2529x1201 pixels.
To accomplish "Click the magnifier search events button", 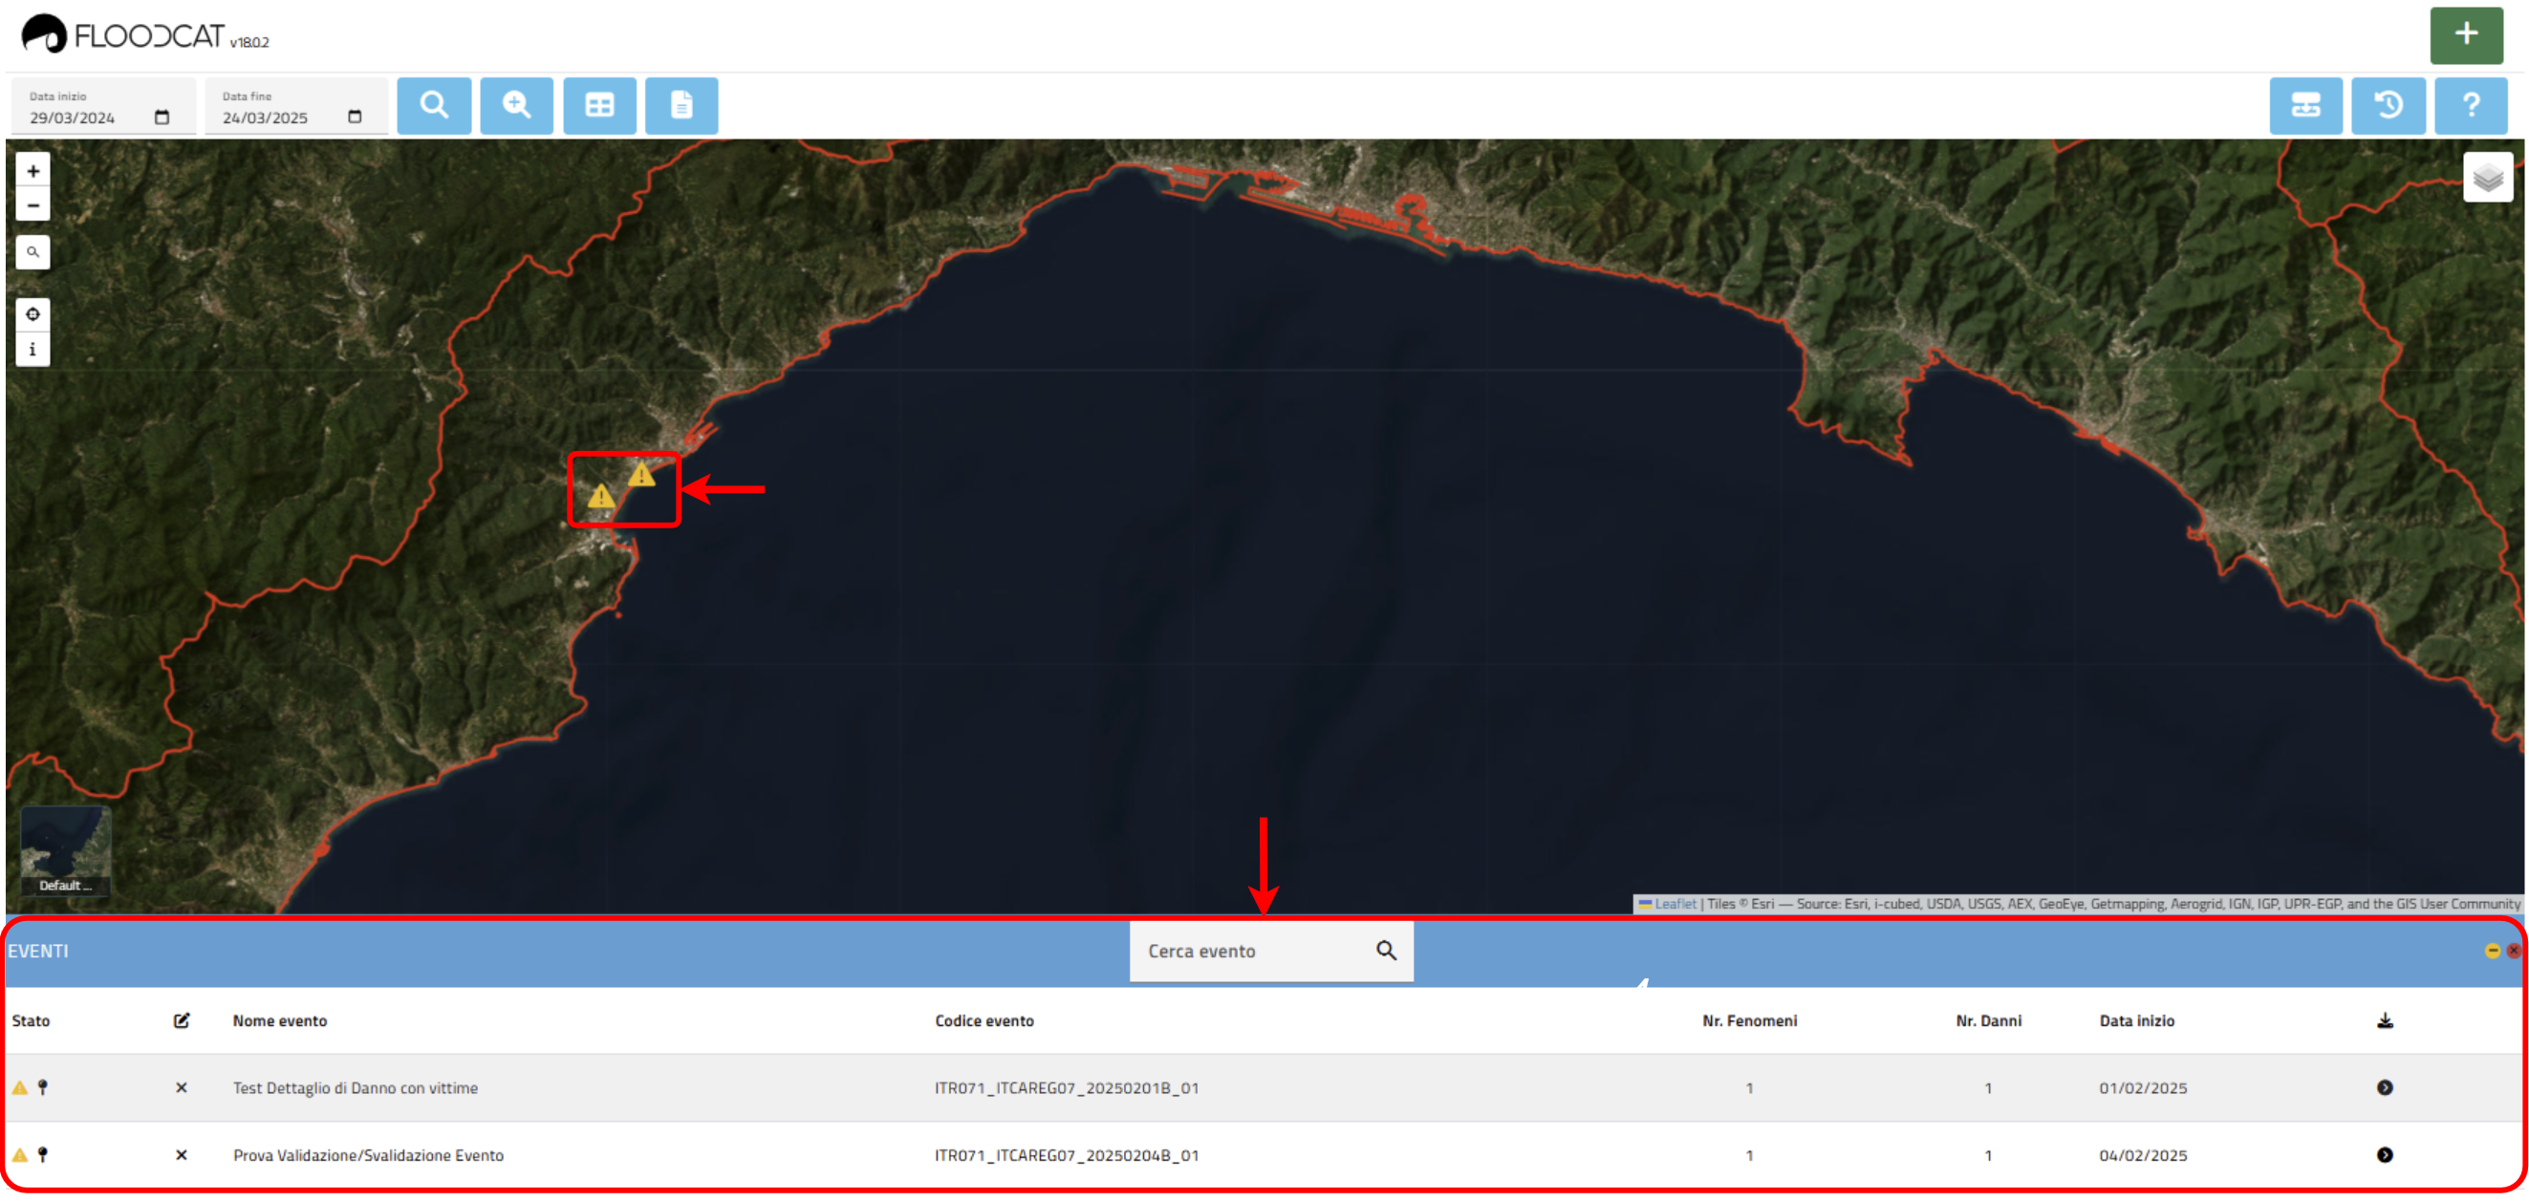I will click(x=434, y=105).
